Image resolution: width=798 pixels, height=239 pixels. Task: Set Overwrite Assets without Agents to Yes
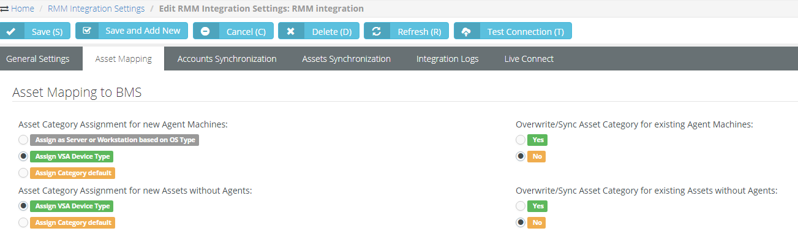point(521,206)
